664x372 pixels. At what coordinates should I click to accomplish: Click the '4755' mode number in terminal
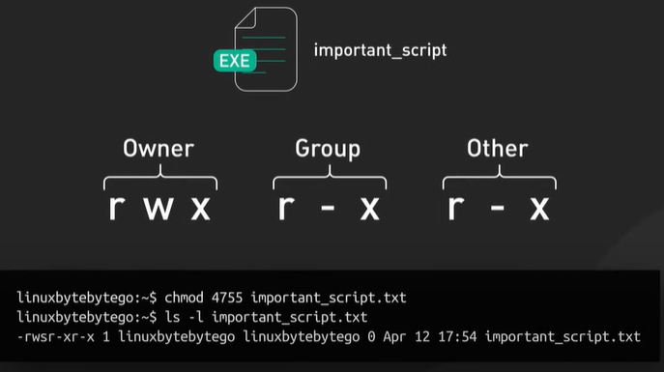tap(227, 298)
